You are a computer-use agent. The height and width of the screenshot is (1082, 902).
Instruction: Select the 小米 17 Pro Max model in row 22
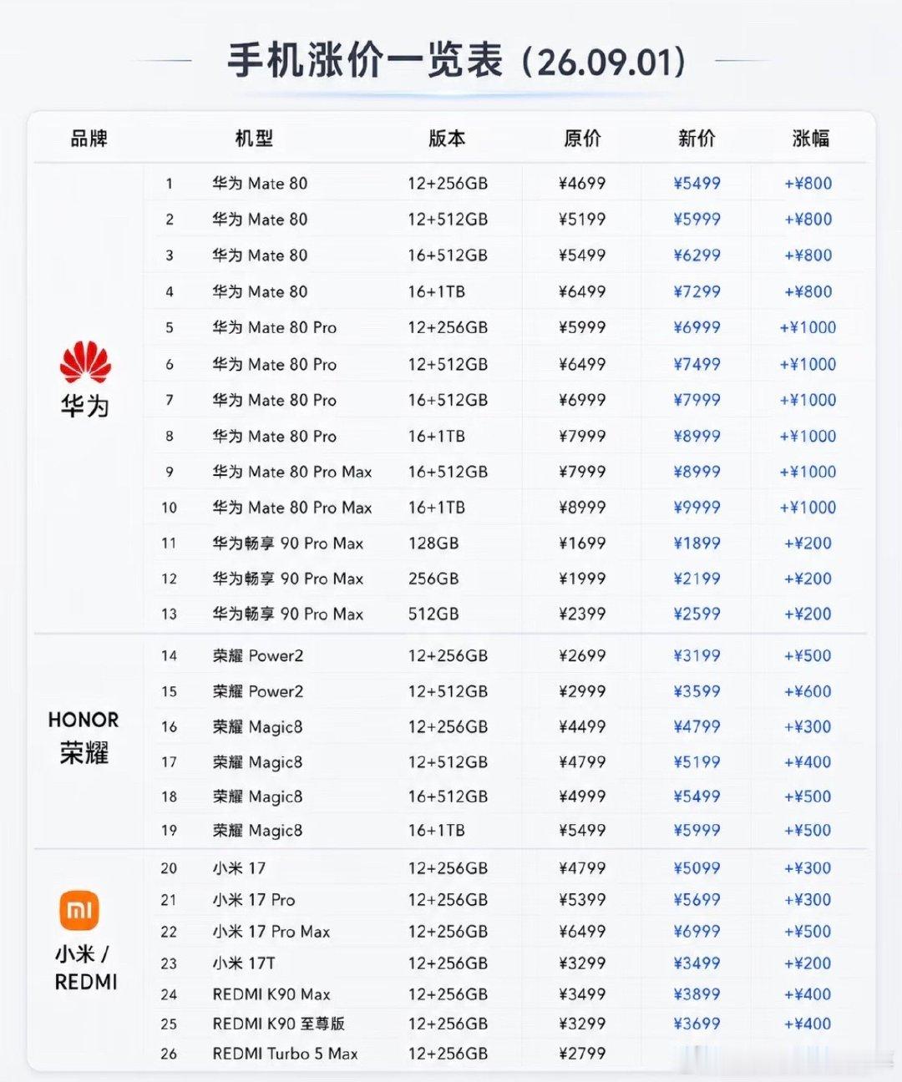click(x=271, y=932)
